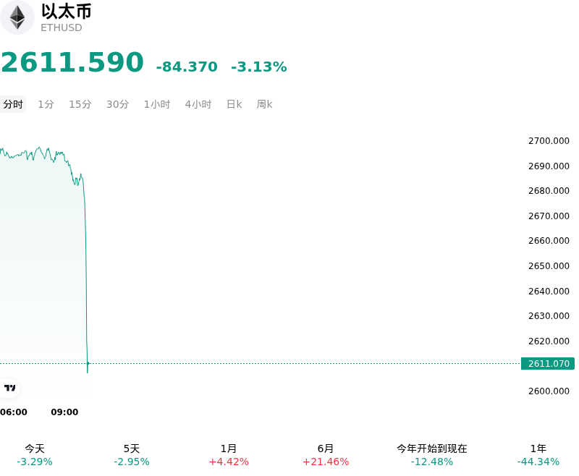Select the 分时 chart interval tab
The image size is (579, 476).
click(13, 104)
